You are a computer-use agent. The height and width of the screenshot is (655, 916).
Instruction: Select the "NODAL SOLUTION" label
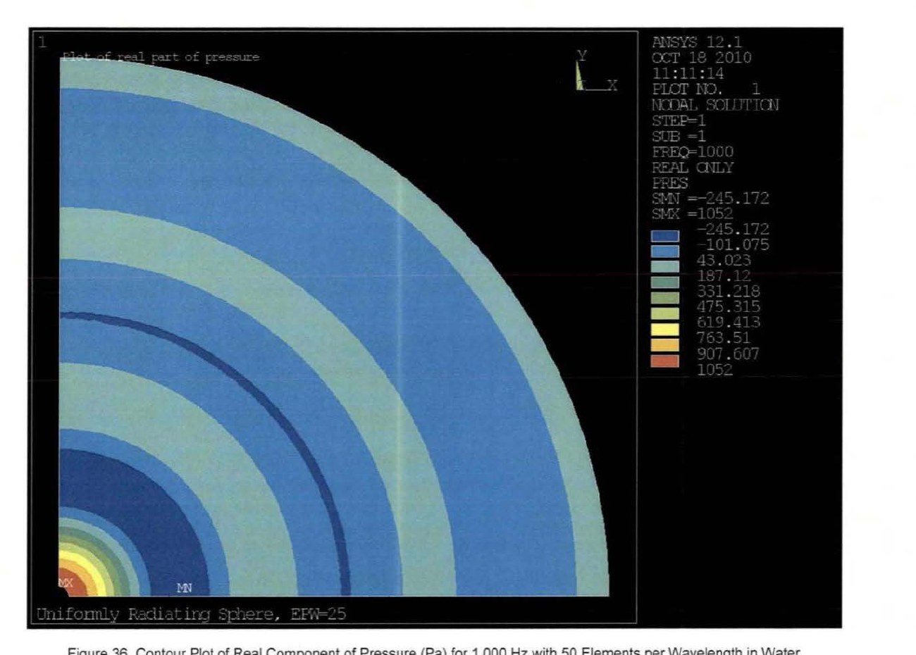pyautogui.click(x=715, y=105)
